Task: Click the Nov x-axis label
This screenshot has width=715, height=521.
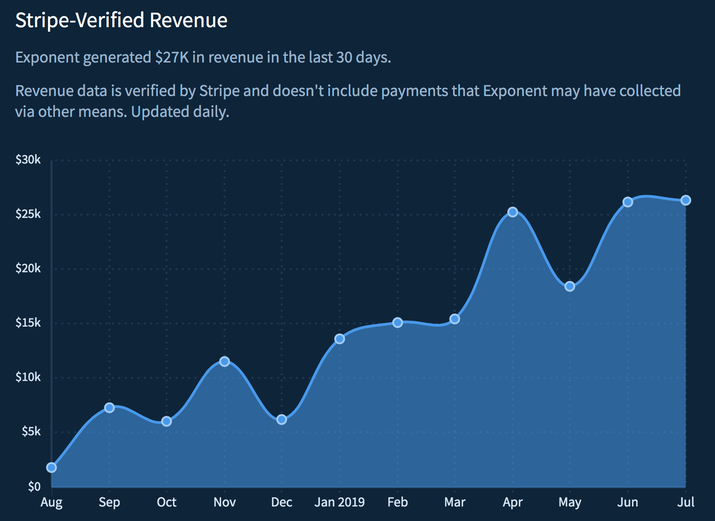Action: (x=224, y=502)
